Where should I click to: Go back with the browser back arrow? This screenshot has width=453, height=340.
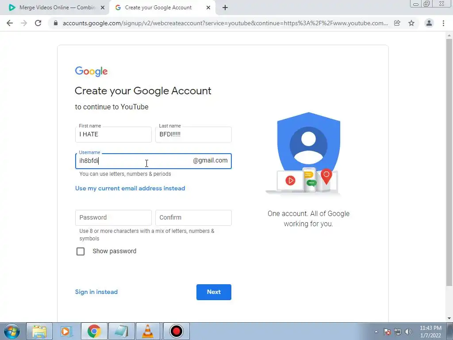pyautogui.click(x=10, y=23)
